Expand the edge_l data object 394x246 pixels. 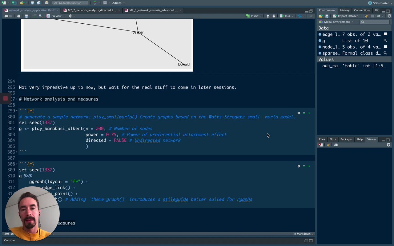coord(320,34)
